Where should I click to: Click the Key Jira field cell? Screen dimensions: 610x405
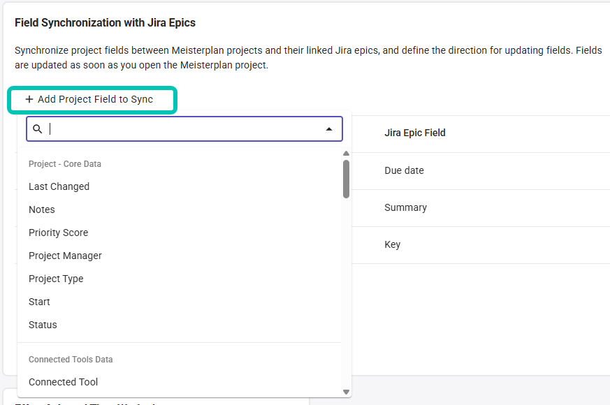point(393,244)
